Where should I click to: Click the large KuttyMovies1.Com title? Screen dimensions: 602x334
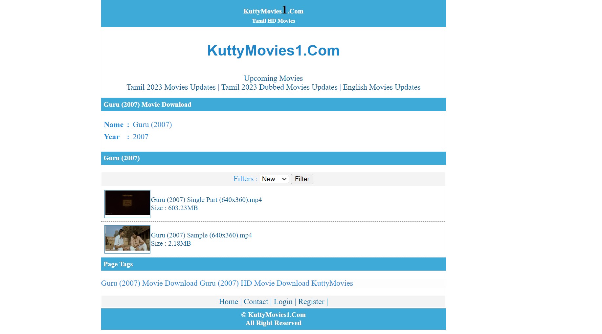(x=273, y=51)
